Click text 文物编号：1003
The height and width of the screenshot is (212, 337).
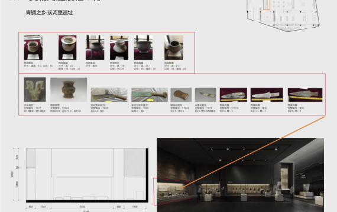(140, 108)
